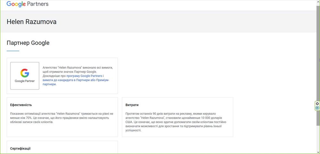This screenshot has height=154, width=320.
Task: Click the 'Витрати' card title
Action: pos(132,105)
